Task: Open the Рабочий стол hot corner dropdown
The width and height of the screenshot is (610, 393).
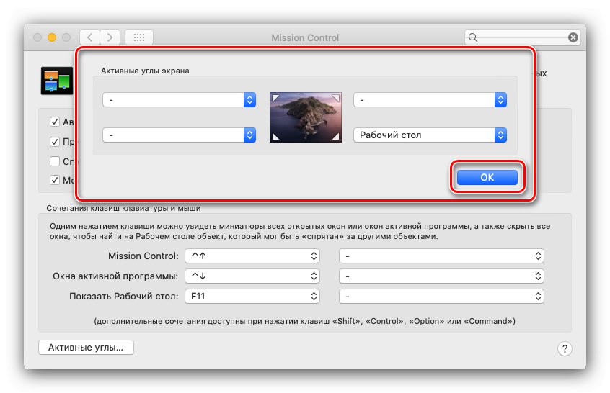Action: pos(430,135)
